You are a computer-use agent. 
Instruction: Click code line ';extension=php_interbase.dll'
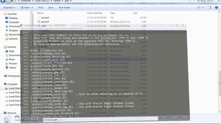pos(52,82)
